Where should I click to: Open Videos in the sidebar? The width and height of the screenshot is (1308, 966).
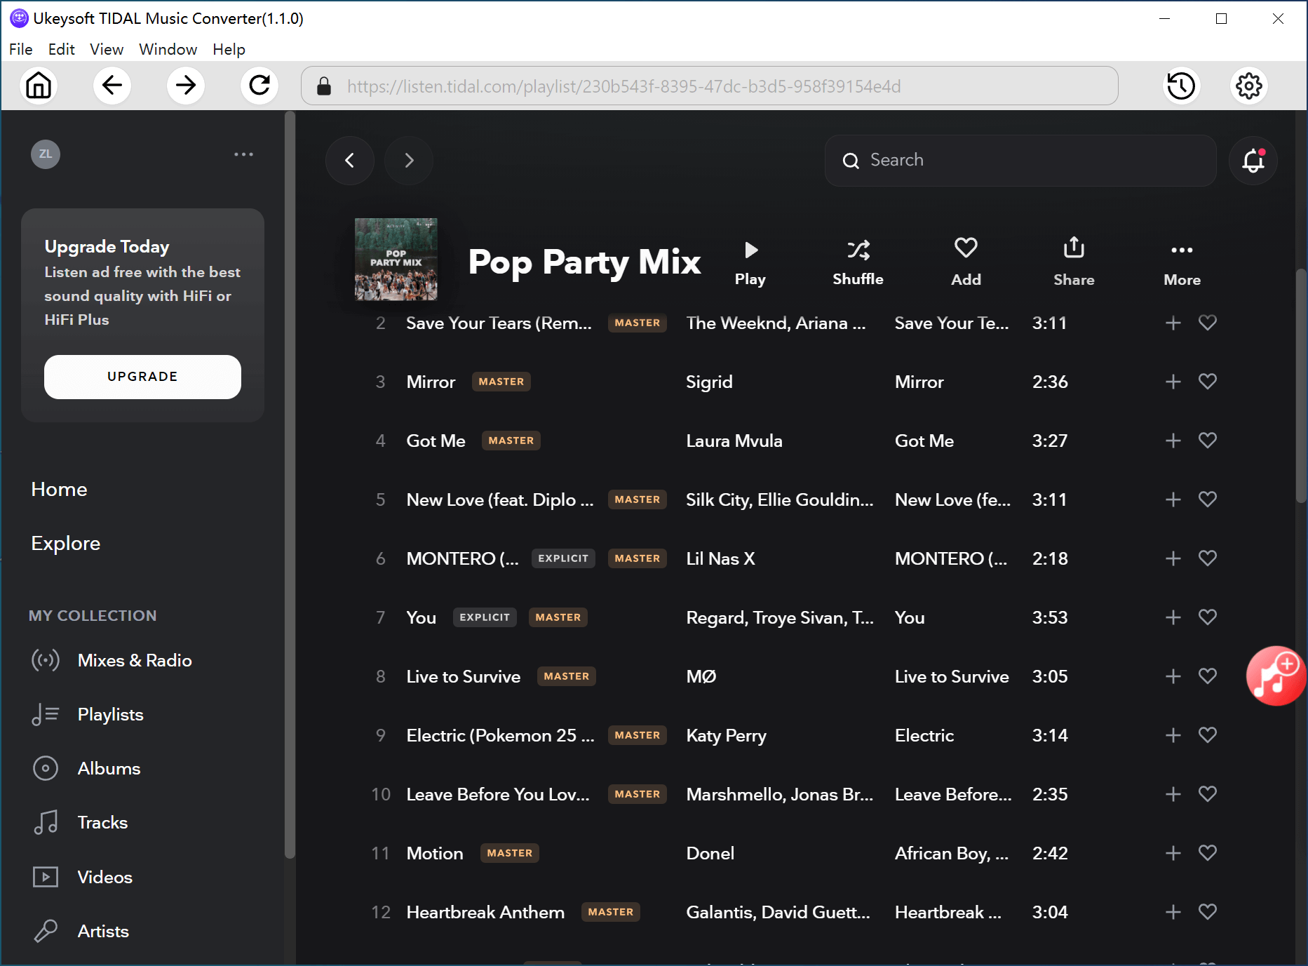(104, 877)
